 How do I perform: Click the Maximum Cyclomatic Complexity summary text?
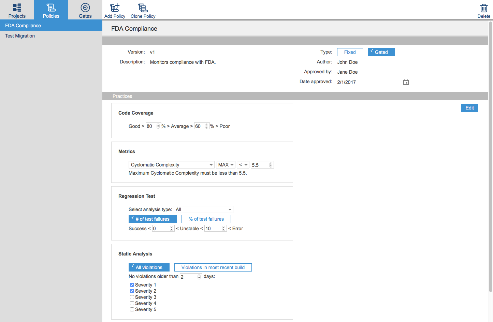tap(188, 173)
